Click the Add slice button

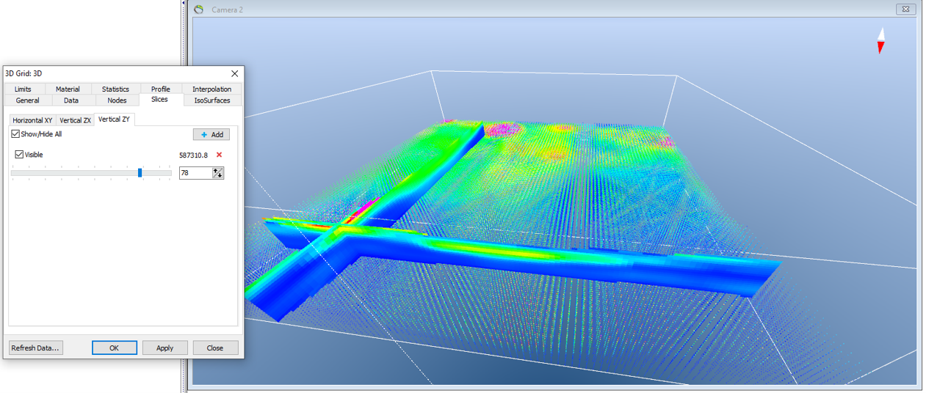point(211,135)
